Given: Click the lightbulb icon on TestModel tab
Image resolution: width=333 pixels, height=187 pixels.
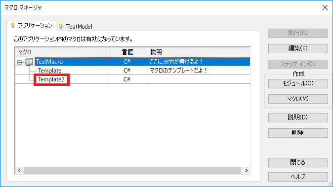Looking at the screenshot, I should (x=61, y=26).
